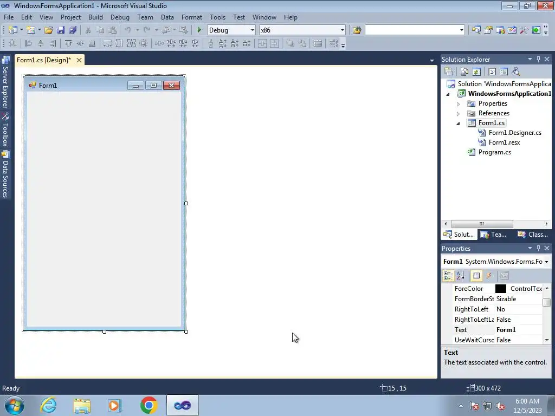The image size is (555, 416).
Task: Click the Make Same Width layout icon
Action: tap(108, 43)
